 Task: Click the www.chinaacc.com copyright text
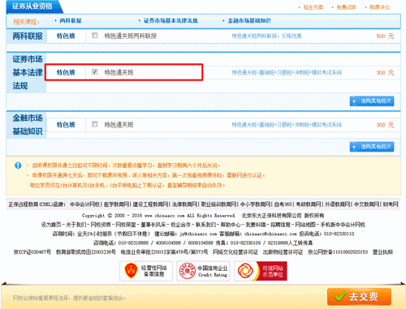coord(164,216)
